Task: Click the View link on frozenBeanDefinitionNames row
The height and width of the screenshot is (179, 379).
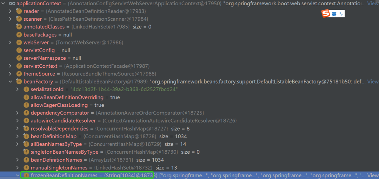Action: [x=372, y=175]
